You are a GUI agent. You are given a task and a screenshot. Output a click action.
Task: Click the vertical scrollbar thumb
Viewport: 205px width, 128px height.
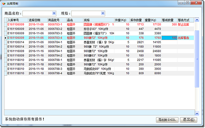(197, 59)
